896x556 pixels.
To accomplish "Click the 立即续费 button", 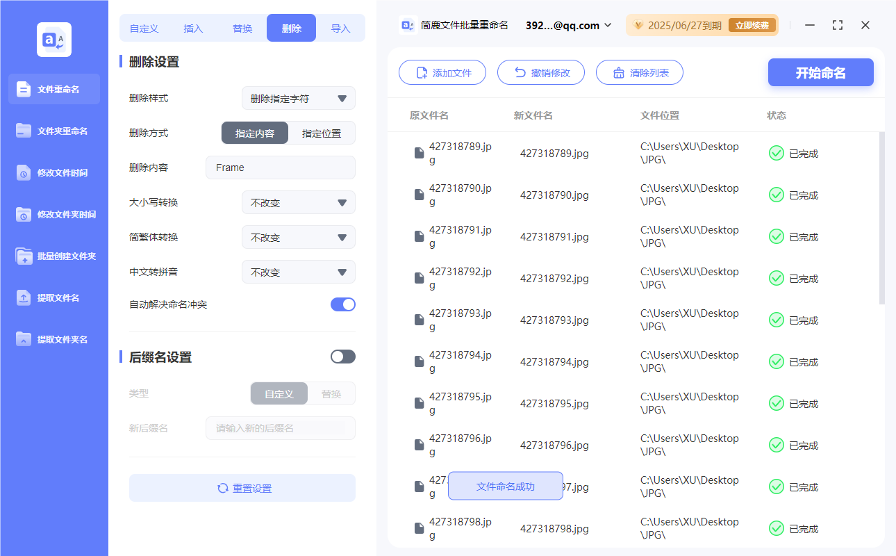I will [x=752, y=26].
